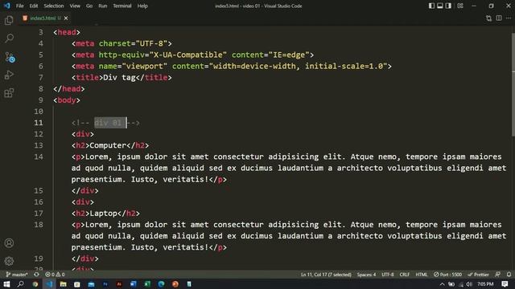This screenshot has width=515, height=289.
Task: Click the Ln 11, Col 17 cursor position
Action: coord(326,275)
